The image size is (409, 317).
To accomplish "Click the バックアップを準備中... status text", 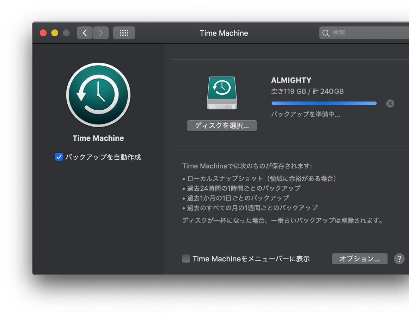I will point(305,114).
